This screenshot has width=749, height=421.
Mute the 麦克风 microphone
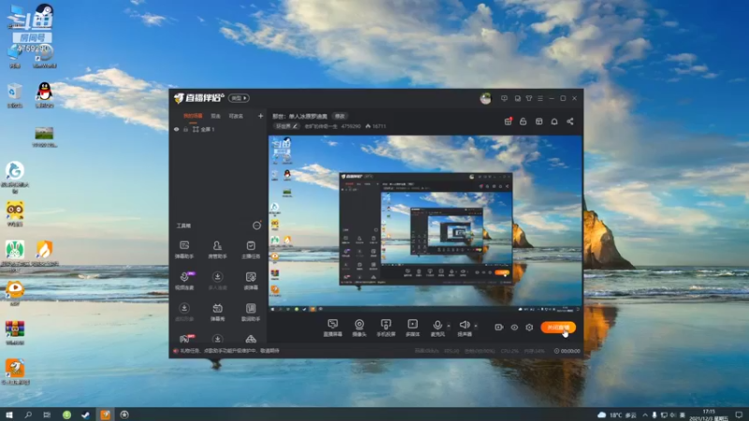pyautogui.click(x=437, y=328)
